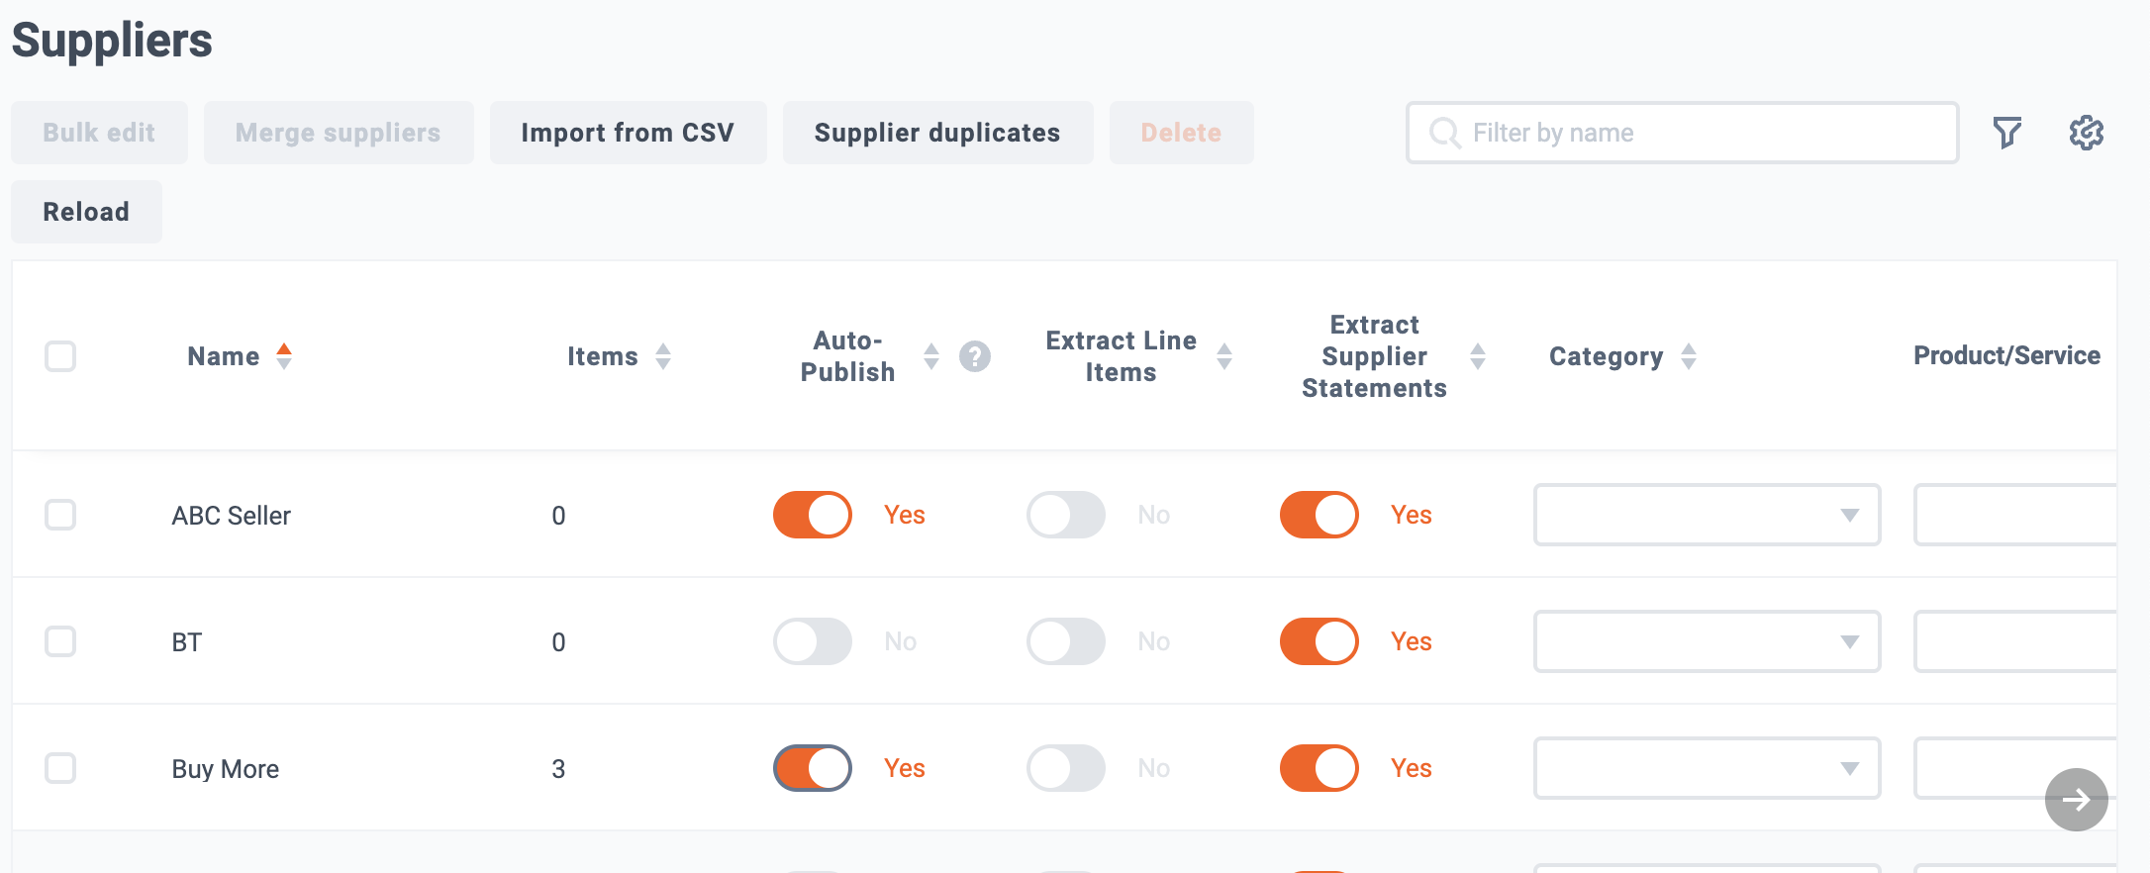Image resolution: width=2150 pixels, height=873 pixels.
Task: Turn off Extract Supplier Statements for Buy More
Action: [1319, 768]
